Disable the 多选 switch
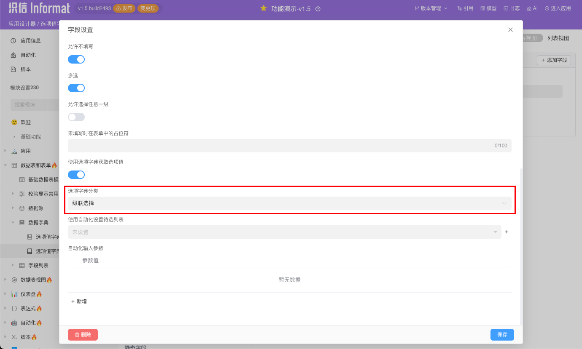582x349 pixels. pyautogui.click(x=76, y=88)
